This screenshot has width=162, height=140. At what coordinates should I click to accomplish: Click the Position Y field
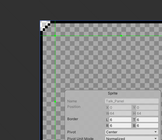tap(147, 107)
